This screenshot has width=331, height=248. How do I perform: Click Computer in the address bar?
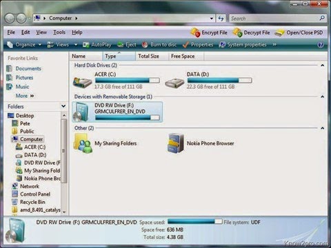click(60, 18)
